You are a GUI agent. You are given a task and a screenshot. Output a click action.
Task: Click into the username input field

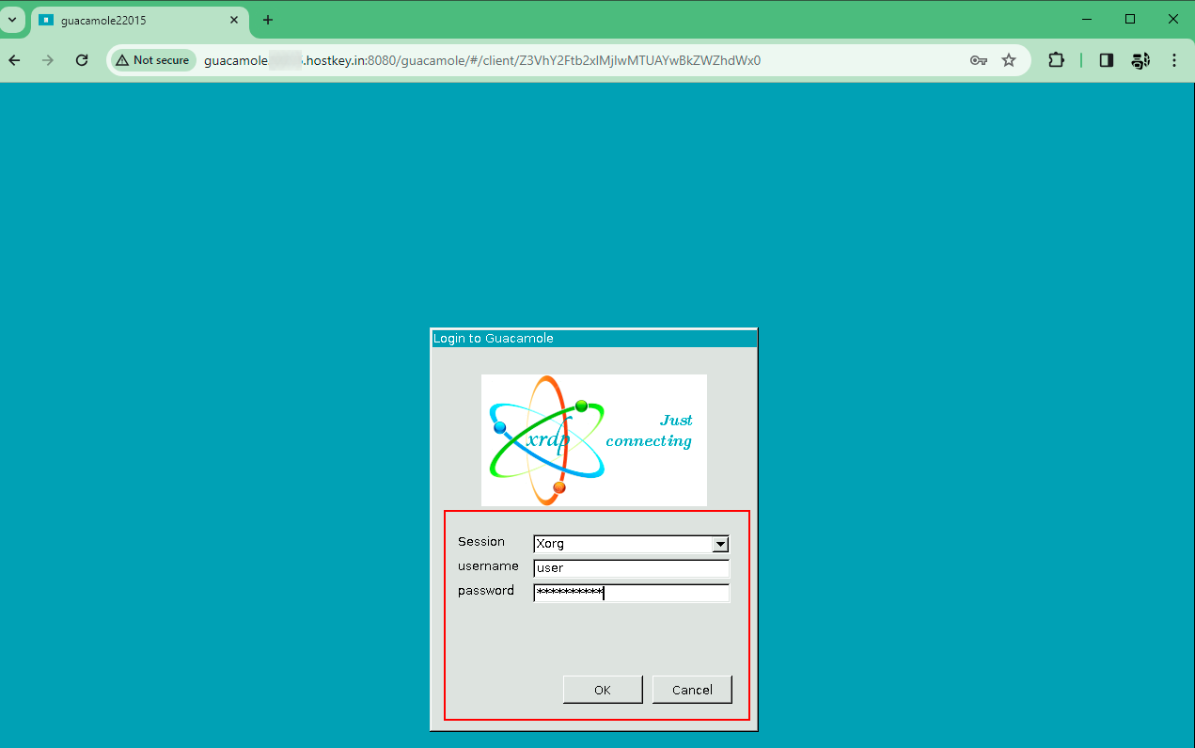[x=631, y=568]
